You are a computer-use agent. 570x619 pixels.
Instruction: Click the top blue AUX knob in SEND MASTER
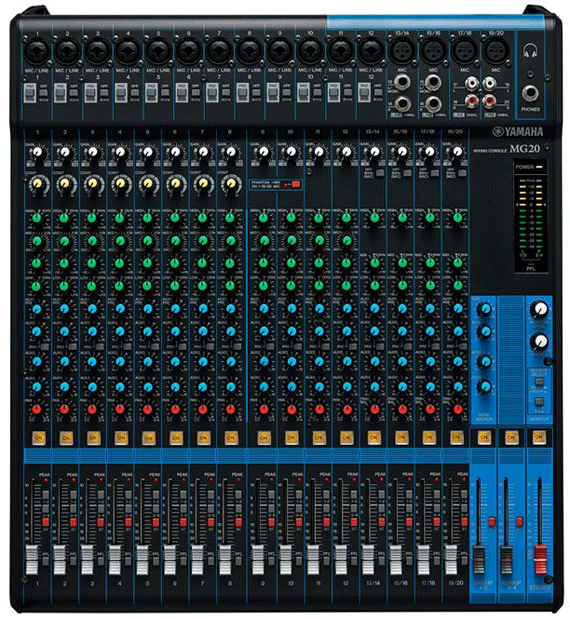click(485, 308)
